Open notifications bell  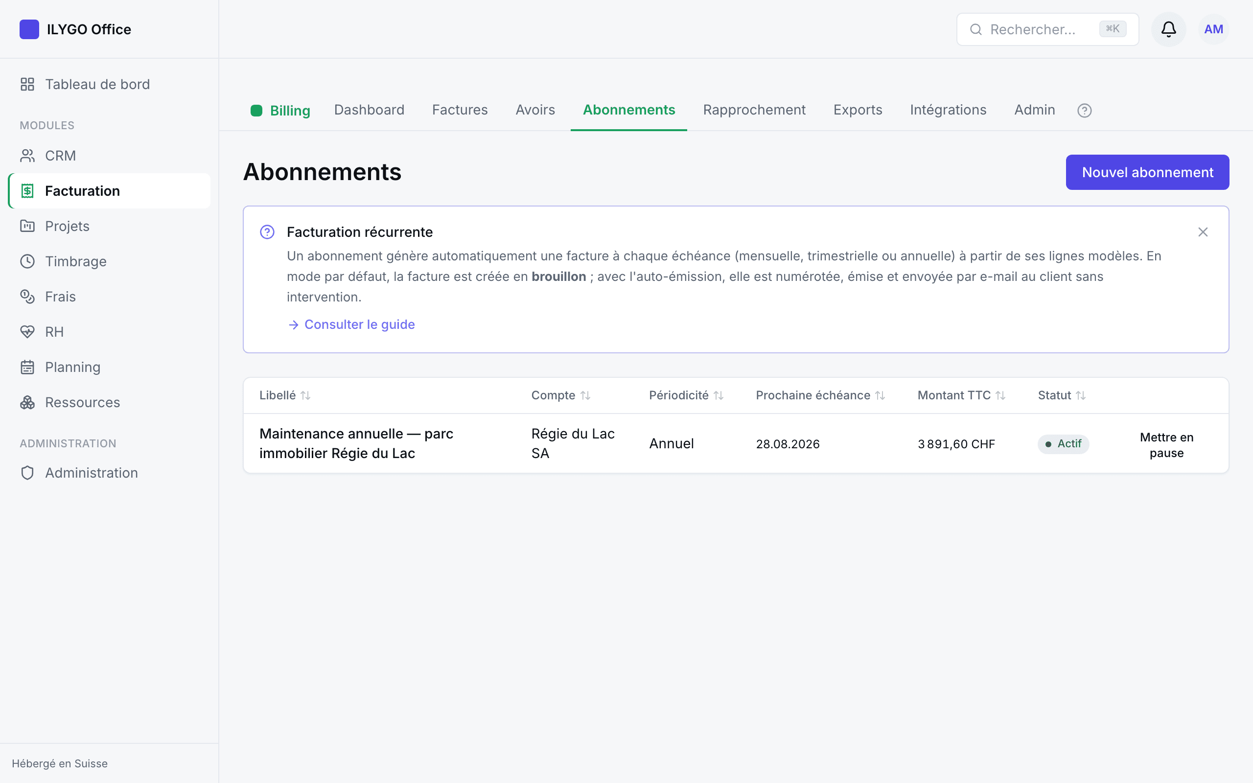[1168, 29]
